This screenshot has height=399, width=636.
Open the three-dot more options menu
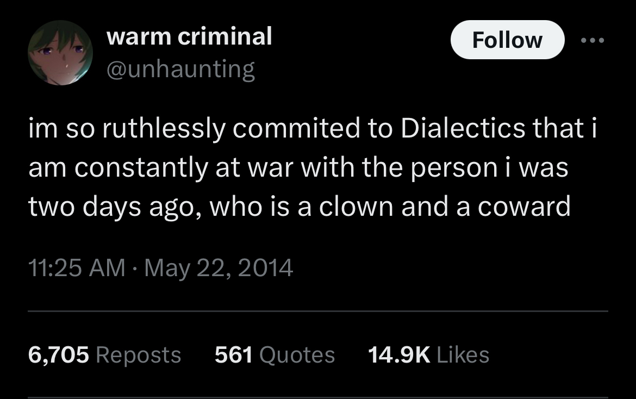tap(591, 41)
